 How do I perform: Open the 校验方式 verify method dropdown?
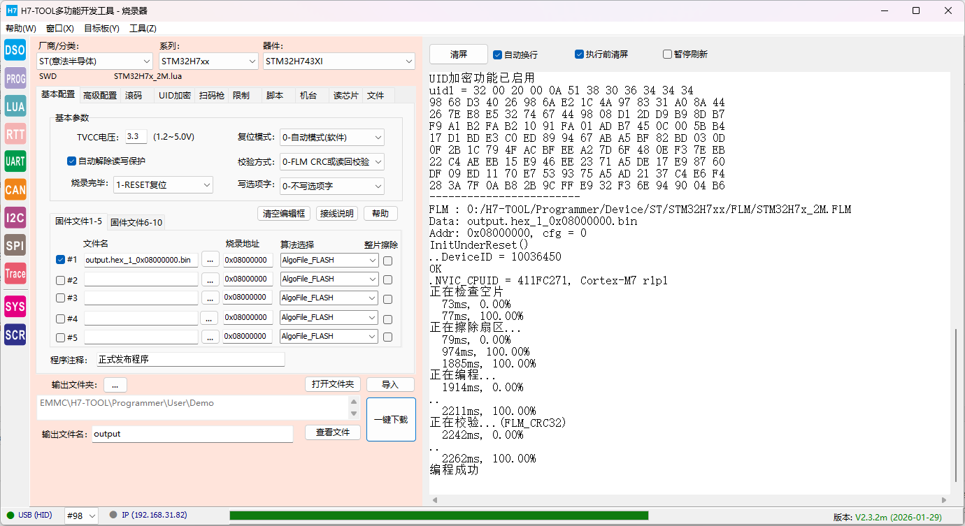point(331,162)
